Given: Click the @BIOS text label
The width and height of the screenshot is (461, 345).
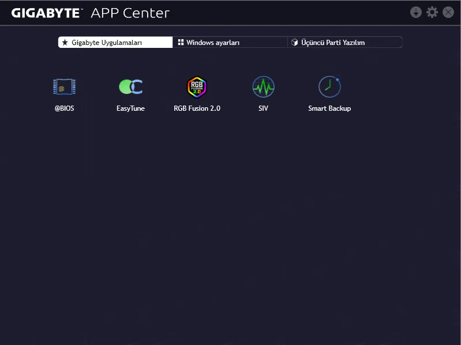Looking at the screenshot, I should point(64,108).
